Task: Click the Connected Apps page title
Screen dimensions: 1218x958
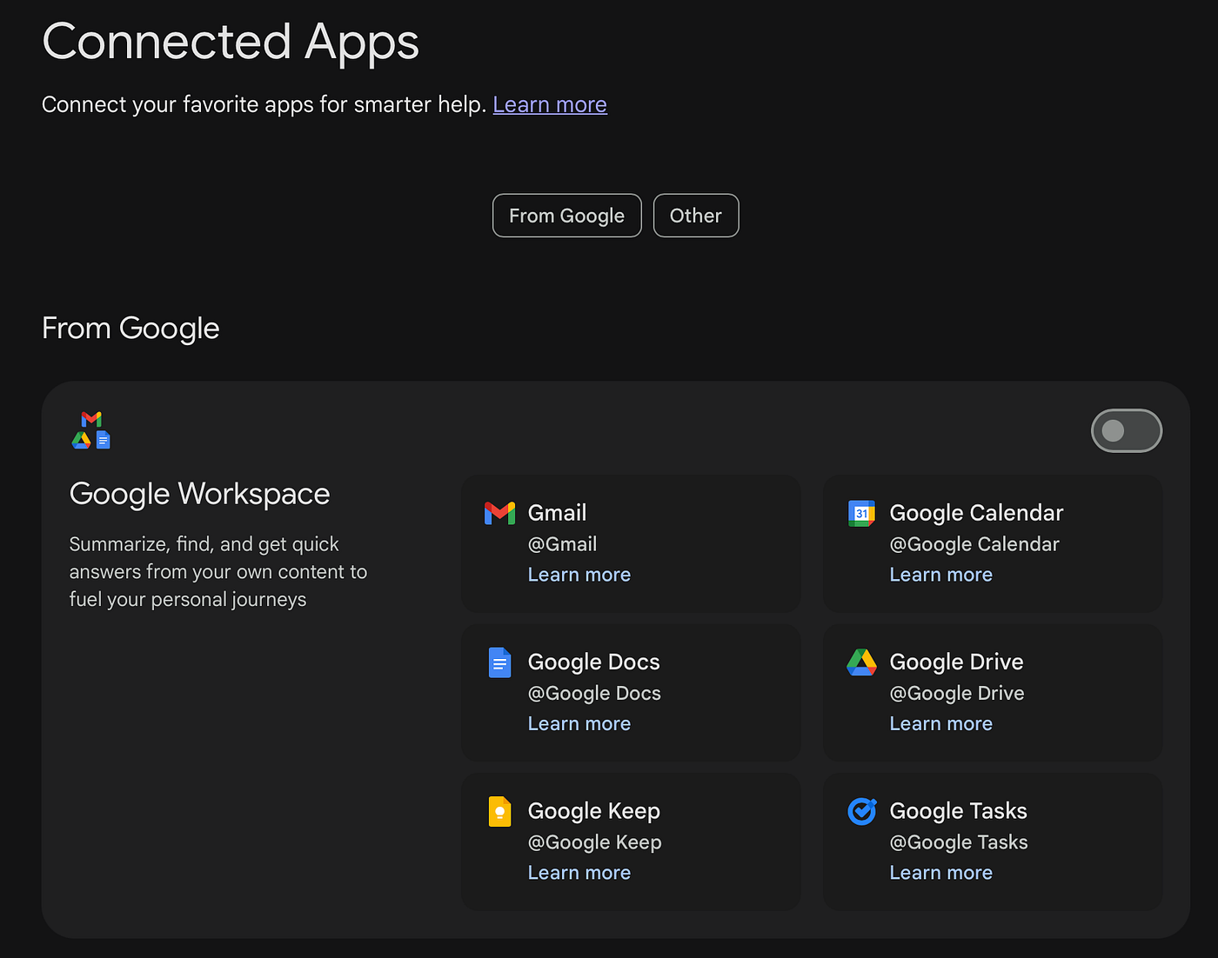Action: click(231, 41)
